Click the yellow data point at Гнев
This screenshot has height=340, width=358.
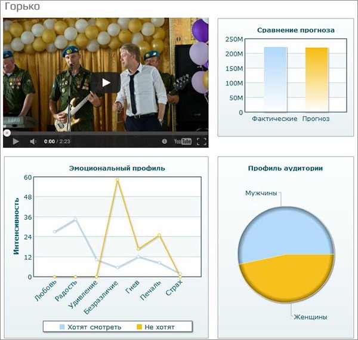138,249
